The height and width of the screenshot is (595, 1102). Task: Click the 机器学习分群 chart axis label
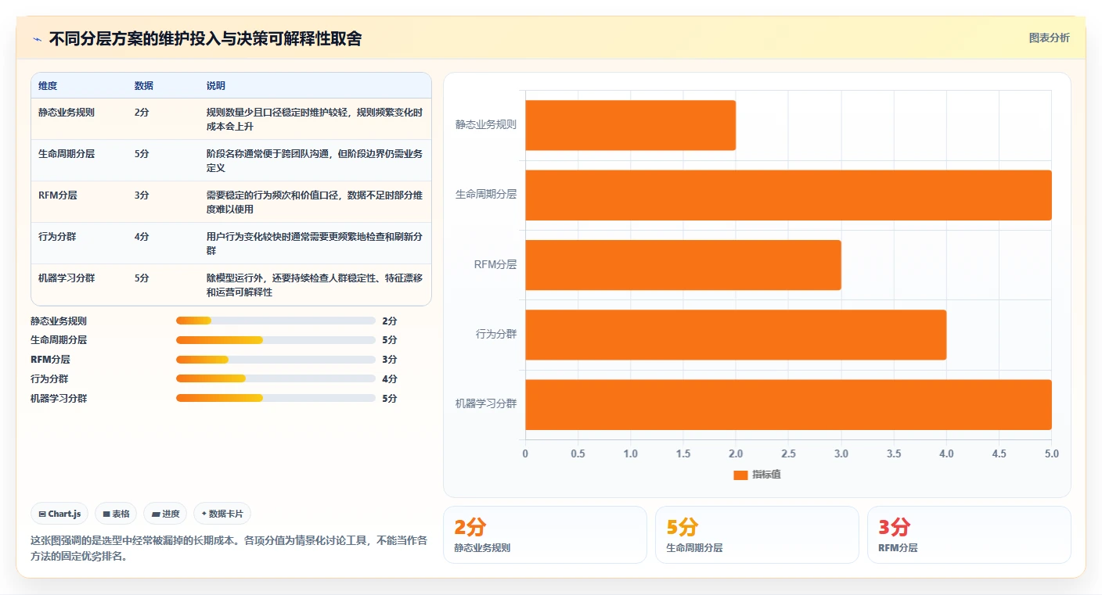coord(486,404)
